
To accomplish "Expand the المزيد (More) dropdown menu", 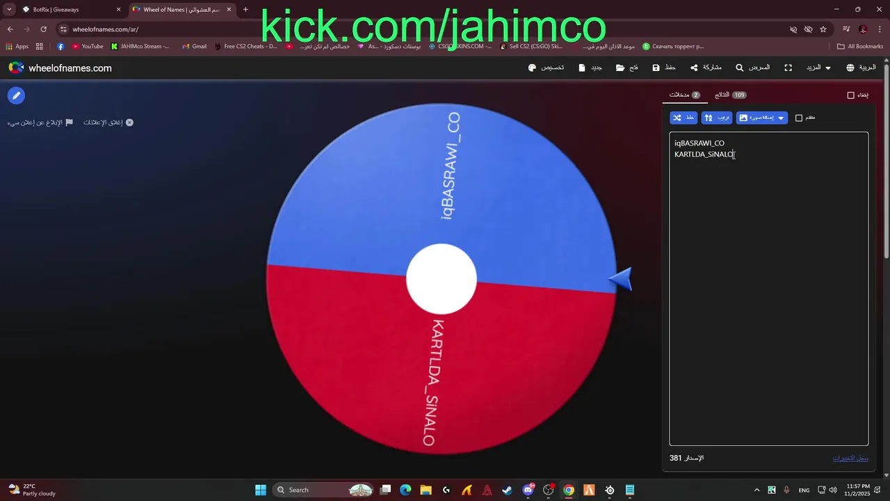I will click(818, 67).
